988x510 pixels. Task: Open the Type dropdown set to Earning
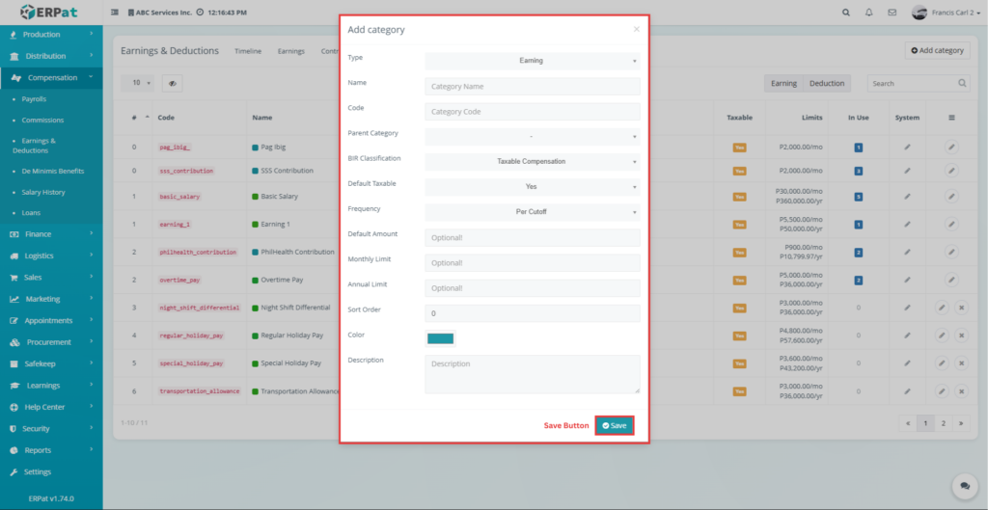pos(532,61)
